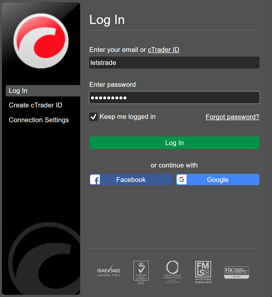The width and height of the screenshot is (272, 297).
Task: Continue with the Facebook button label
Action: click(131, 180)
